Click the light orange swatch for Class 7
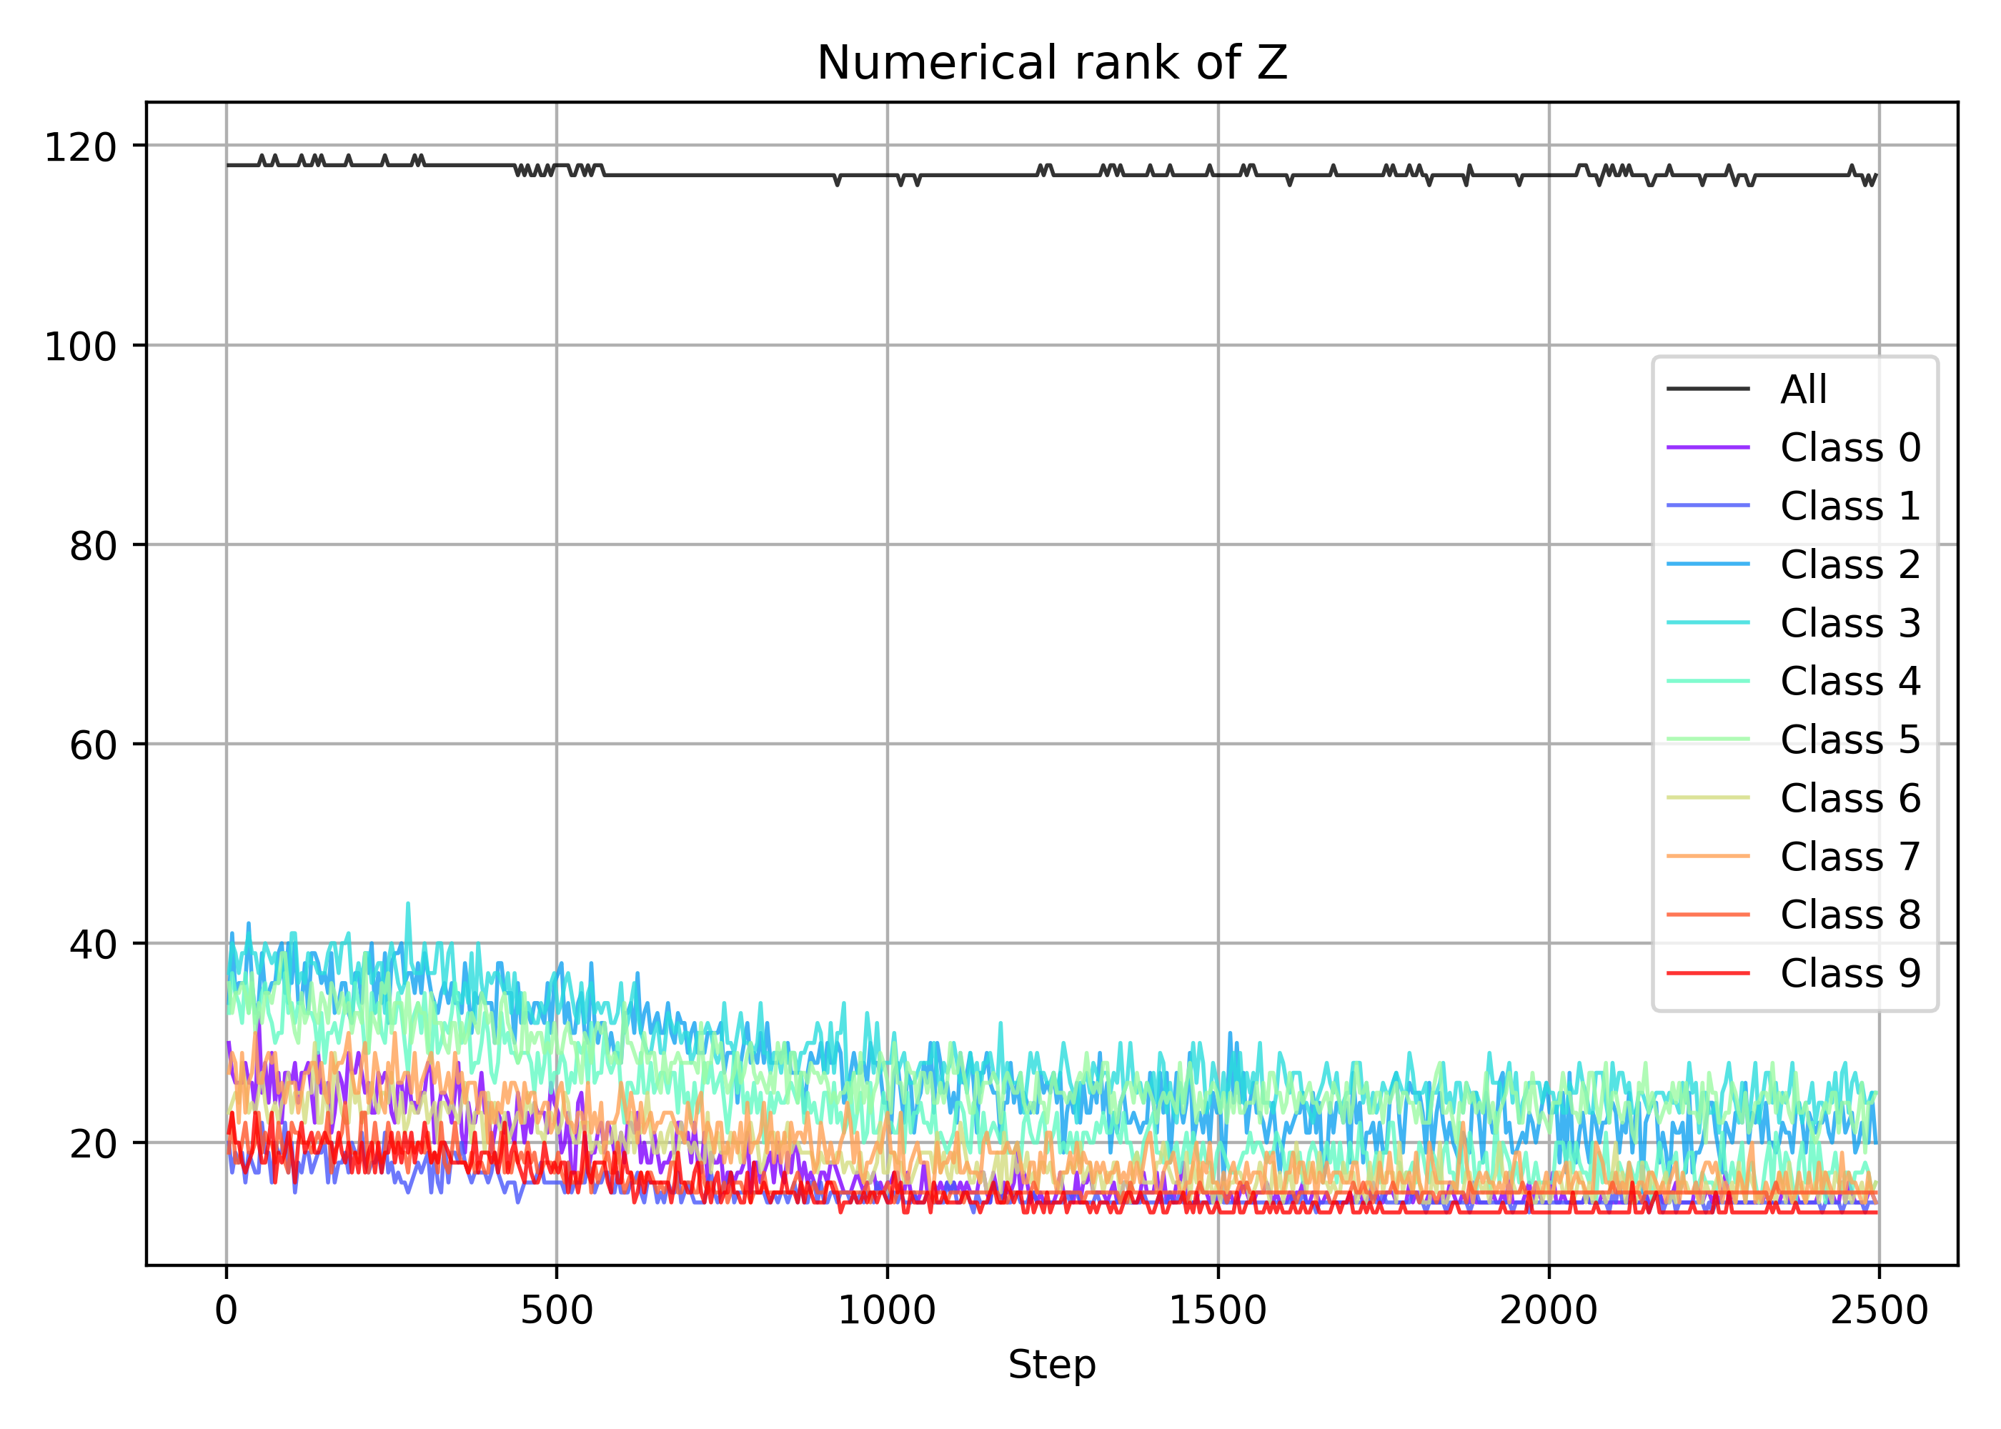This screenshot has height=1429, width=2001. [x=1708, y=856]
